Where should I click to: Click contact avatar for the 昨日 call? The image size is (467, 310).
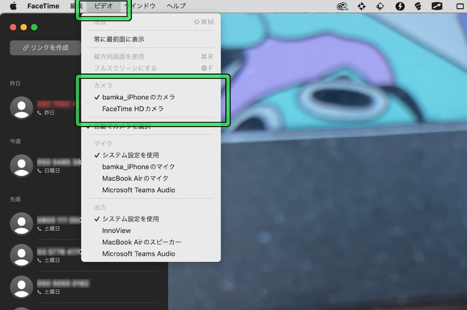pyautogui.click(x=22, y=108)
